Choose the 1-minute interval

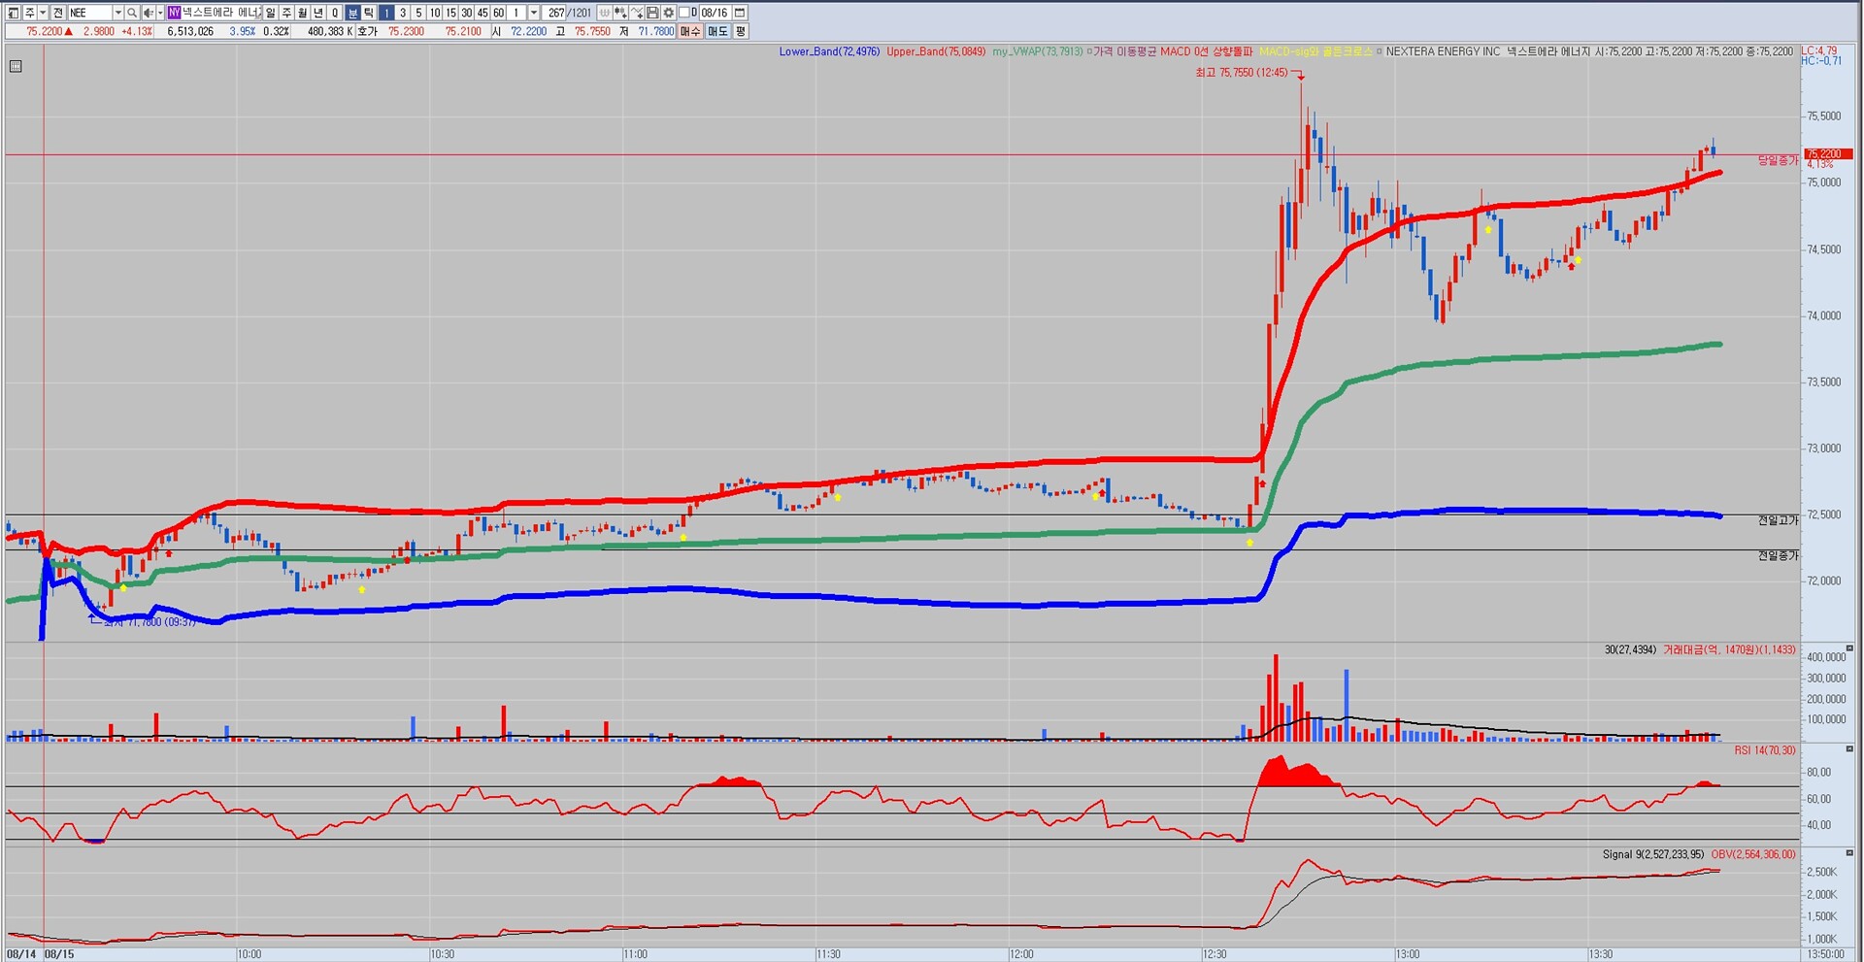click(386, 13)
